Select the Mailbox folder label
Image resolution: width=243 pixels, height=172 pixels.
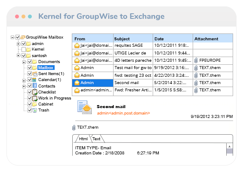pos(46,67)
